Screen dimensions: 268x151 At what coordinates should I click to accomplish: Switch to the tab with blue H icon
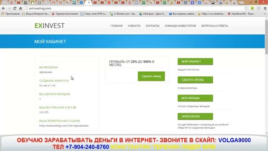[x=193, y=3]
